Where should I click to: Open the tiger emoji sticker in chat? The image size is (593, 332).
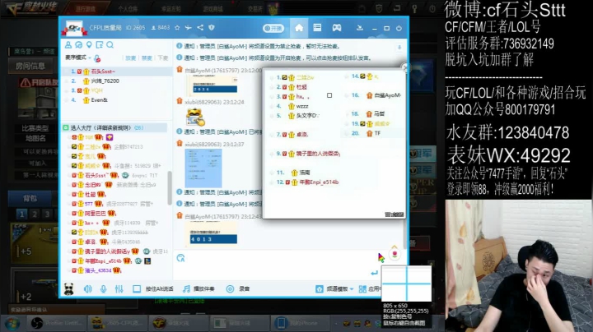coord(195,117)
